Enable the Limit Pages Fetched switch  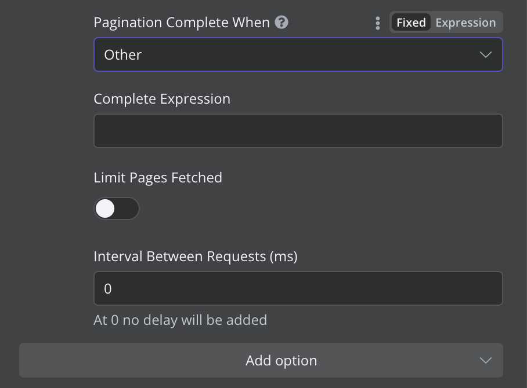(116, 208)
